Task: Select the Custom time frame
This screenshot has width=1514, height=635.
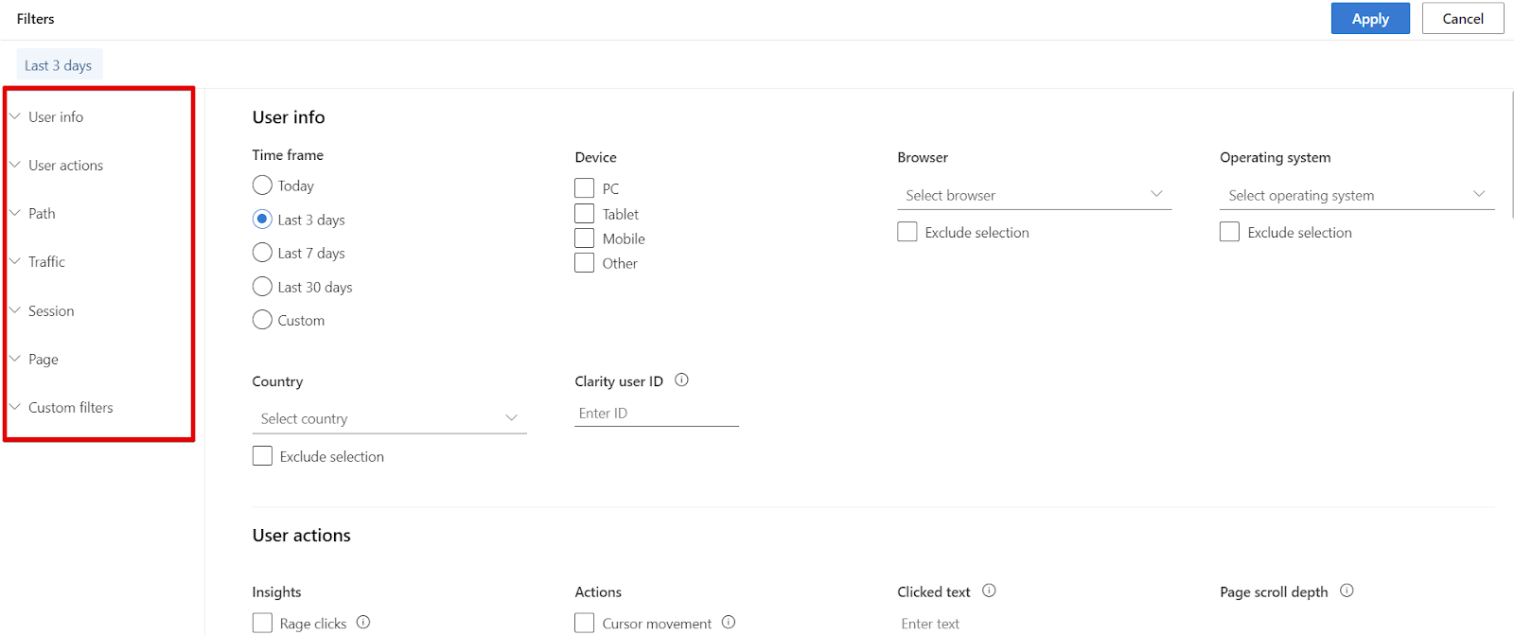Action: (262, 320)
